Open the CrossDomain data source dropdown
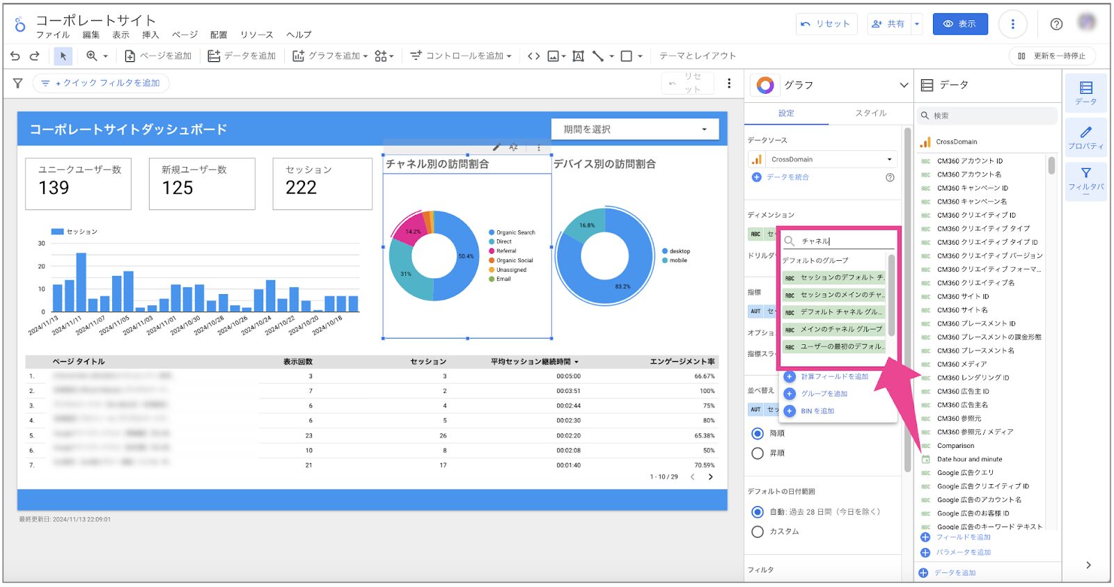The width and height of the screenshot is (1114, 587). pos(823,160)
